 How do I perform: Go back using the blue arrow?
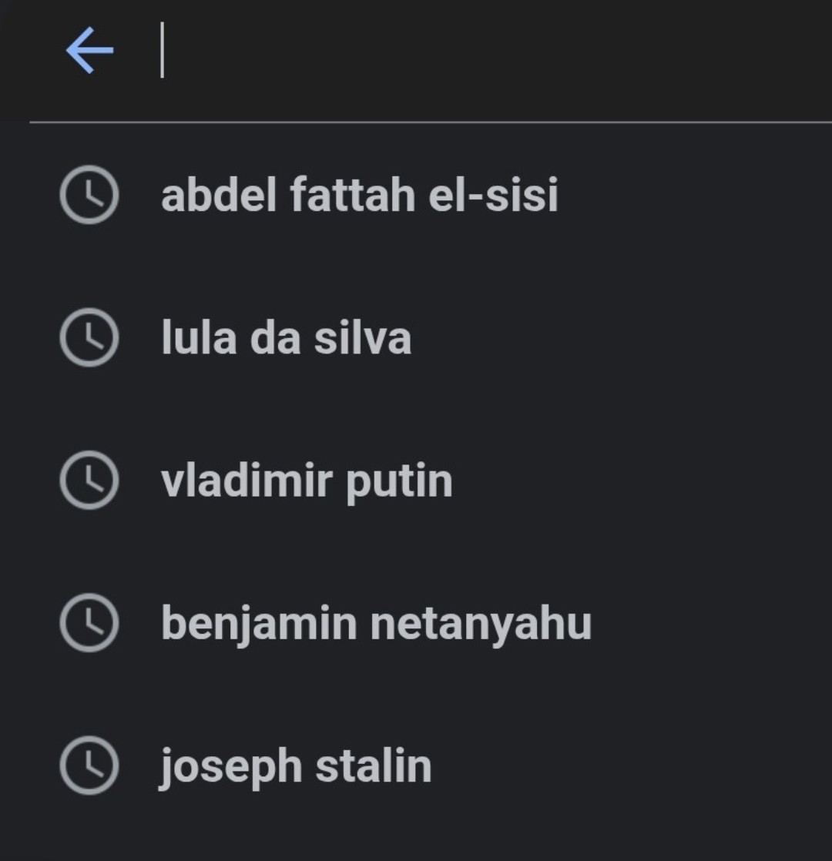[89, 50]
